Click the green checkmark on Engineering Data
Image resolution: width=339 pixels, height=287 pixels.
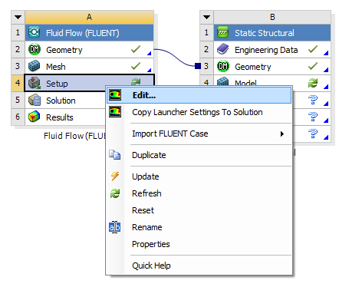[313, 49]
